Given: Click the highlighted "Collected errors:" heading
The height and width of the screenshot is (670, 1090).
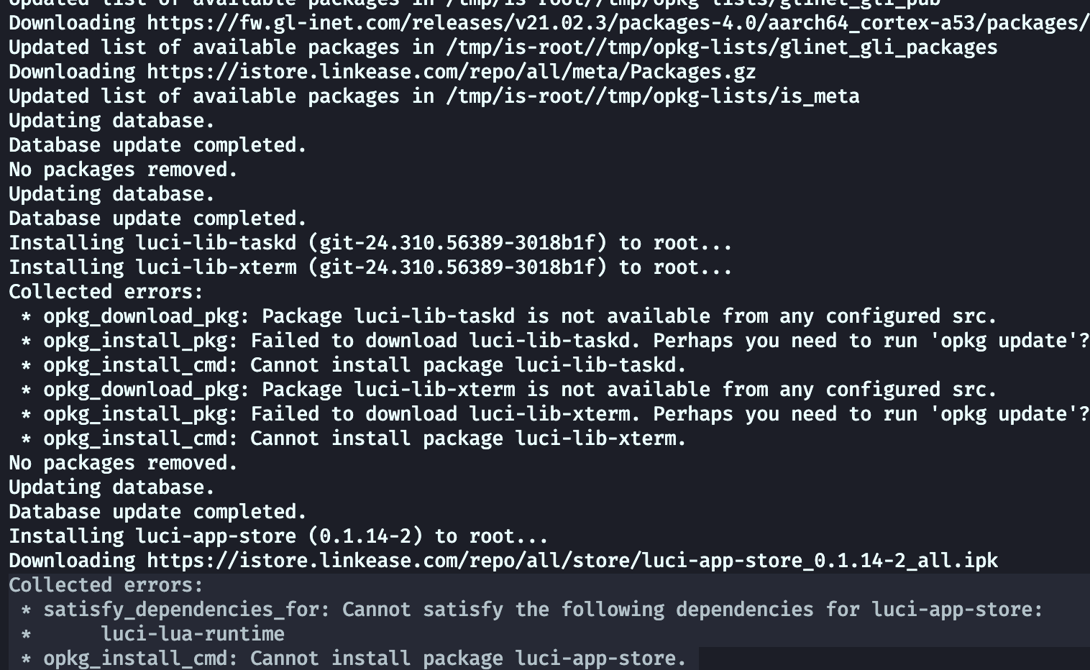Looking at the screenshot, I should point(106,585).
